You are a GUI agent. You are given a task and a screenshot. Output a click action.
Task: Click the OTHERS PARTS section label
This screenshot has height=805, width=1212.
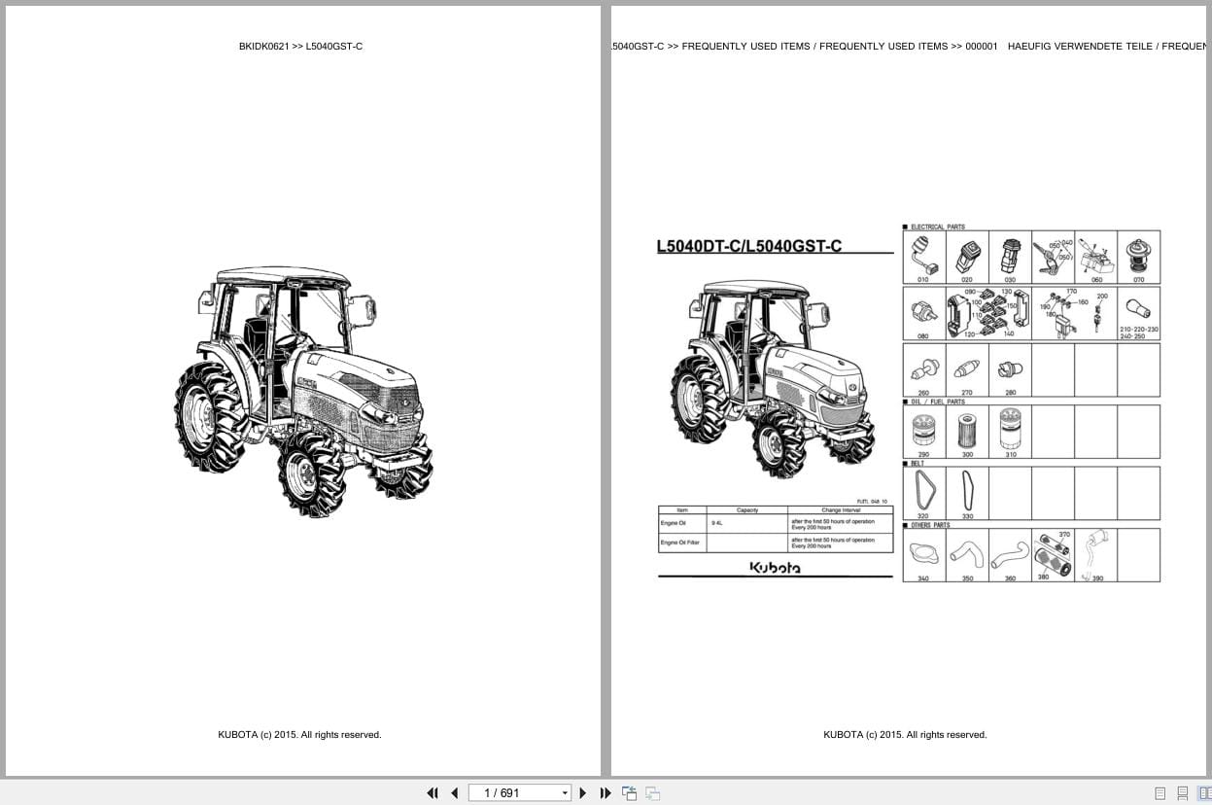pos(930,525)
